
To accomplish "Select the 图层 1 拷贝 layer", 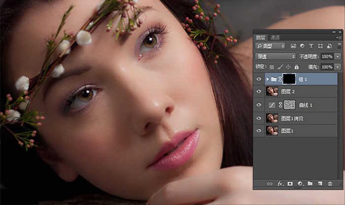I will (x=301, y=119).
